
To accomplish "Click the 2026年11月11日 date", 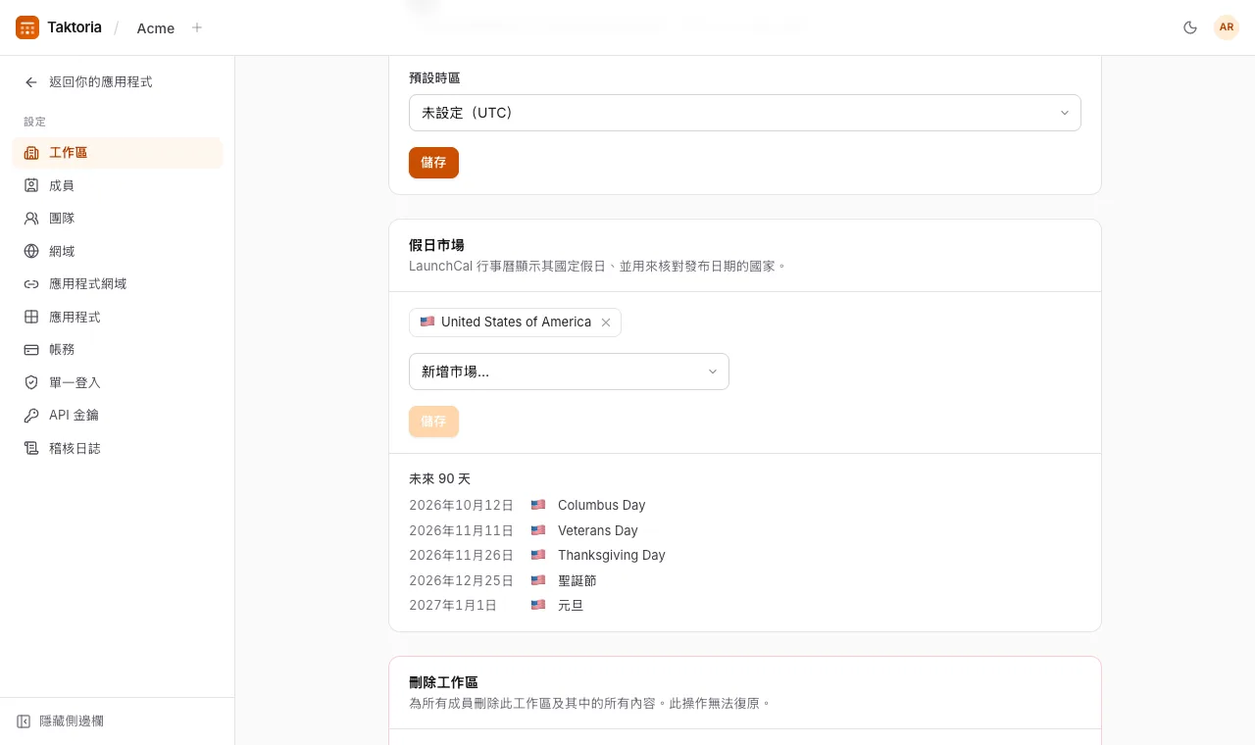I will click(x=461, y=530).
